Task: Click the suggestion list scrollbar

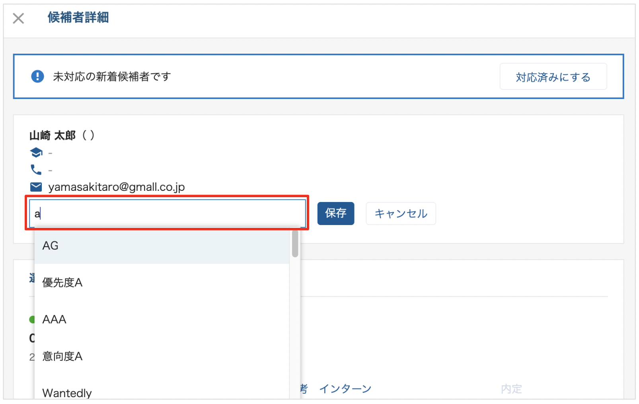Action: coord(295,244)
